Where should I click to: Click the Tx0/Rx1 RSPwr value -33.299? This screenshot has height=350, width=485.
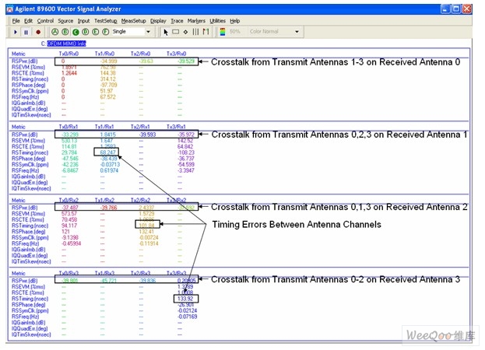(x=70, y=135)
